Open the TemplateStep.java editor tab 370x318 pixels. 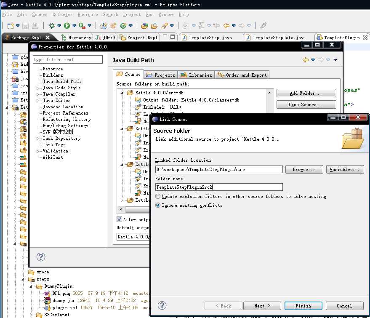pos(210,37)
